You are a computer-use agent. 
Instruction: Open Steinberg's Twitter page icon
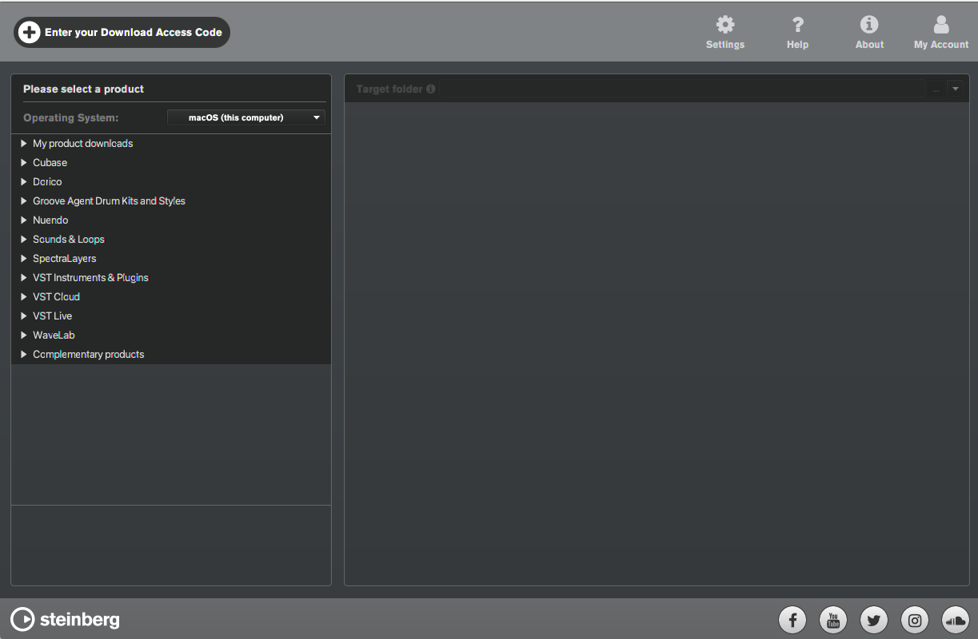(874, 619)
